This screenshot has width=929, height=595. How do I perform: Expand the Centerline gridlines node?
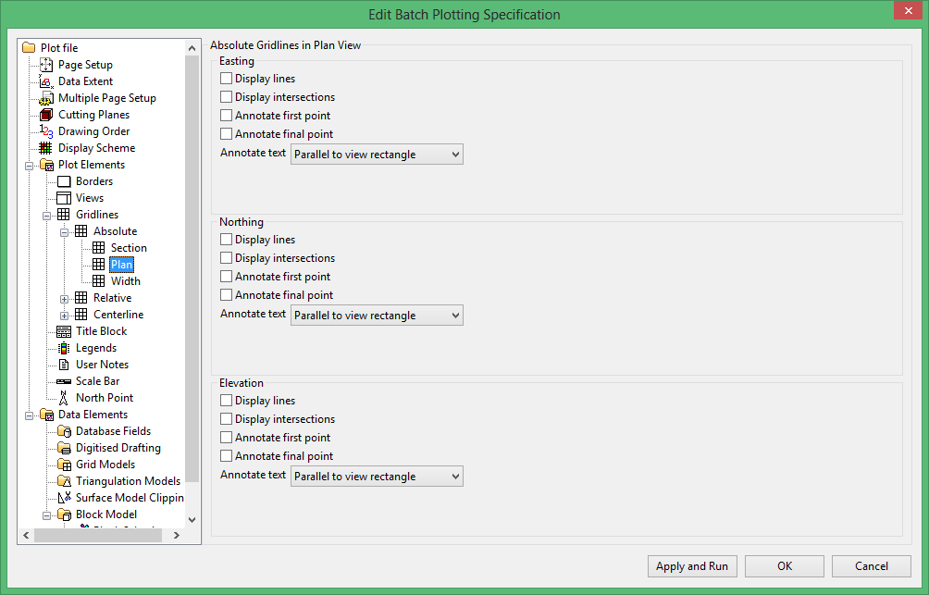65,315
